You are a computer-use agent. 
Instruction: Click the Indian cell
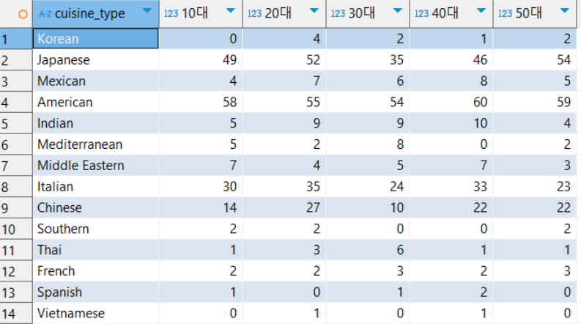click(95, 123)
